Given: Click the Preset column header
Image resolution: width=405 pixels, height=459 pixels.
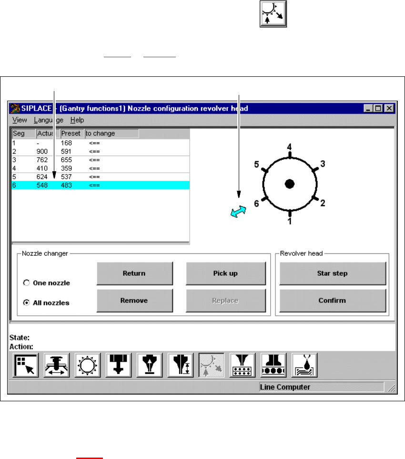Looking at the screenshot, I should 72,134.
